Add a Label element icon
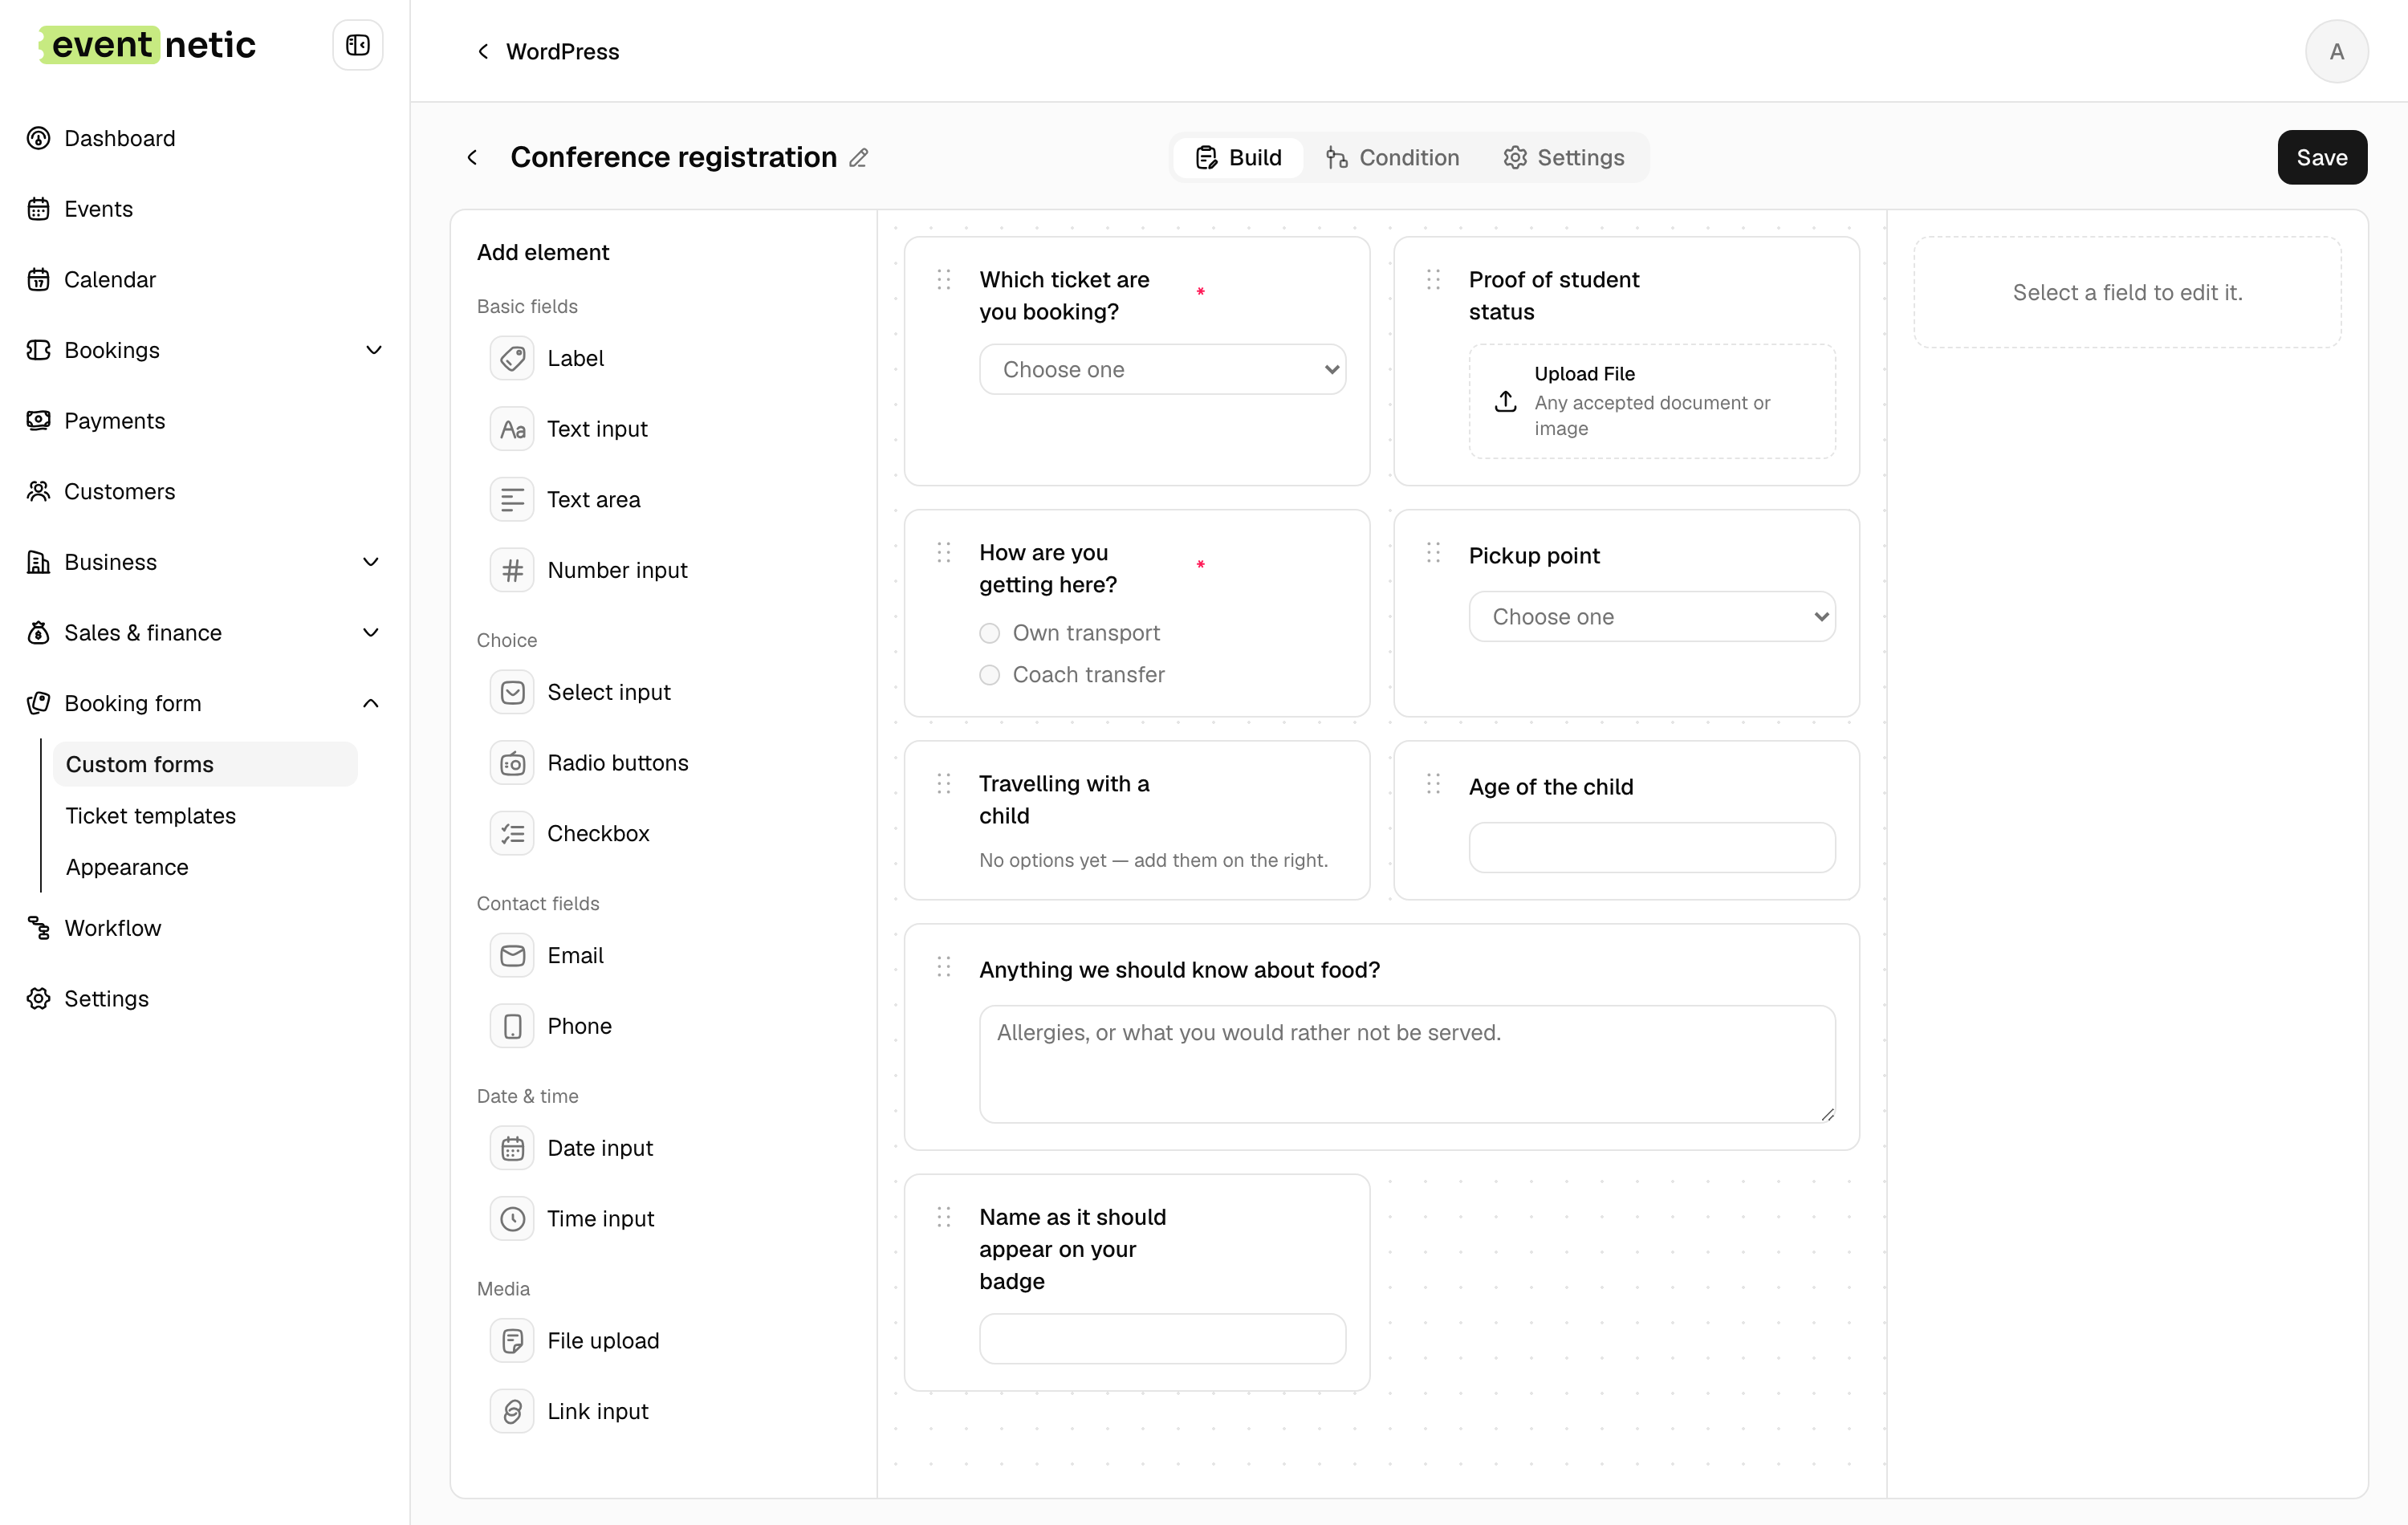Screen dimensions: 2408x1525 coord(512,358)
